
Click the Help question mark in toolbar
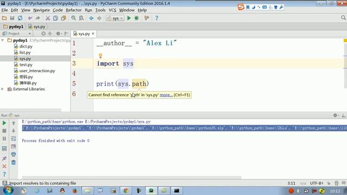[x=157, y=18]
